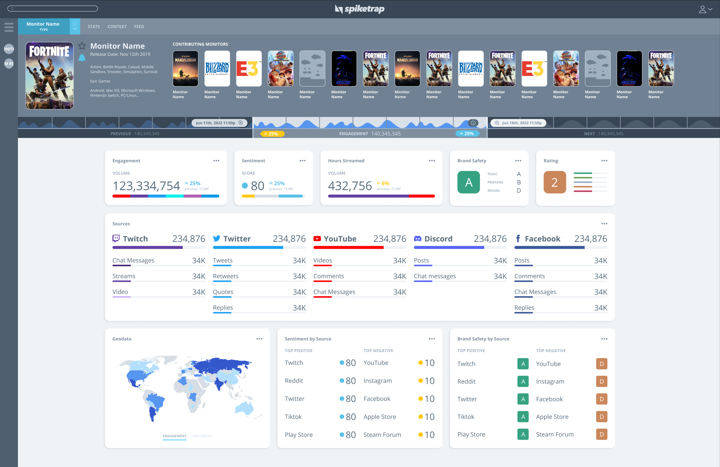Click the Engagement volume color bar
This screenshot has width=720, height=467.
tap(166, 196)
